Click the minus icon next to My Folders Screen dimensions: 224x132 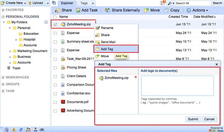(x=46, y=22)
